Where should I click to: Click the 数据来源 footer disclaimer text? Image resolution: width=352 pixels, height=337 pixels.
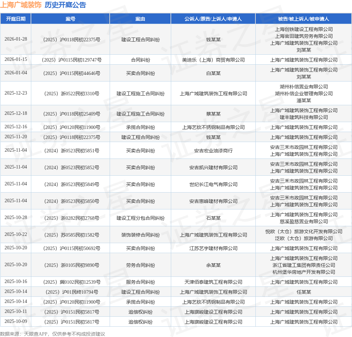click(53, 334)
